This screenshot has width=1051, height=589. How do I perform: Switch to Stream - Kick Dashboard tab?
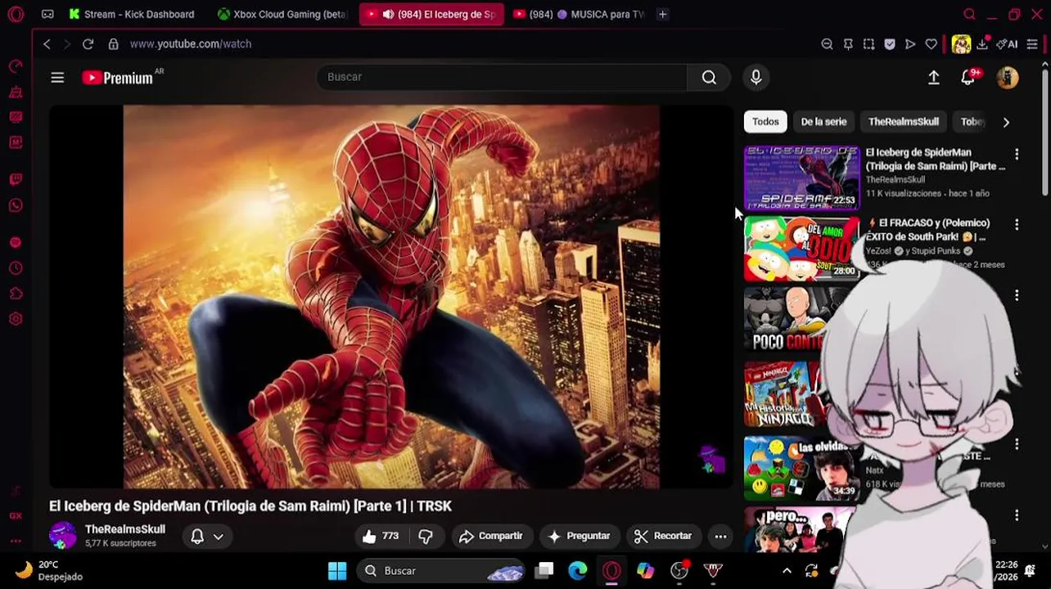(x=132, y=14)
